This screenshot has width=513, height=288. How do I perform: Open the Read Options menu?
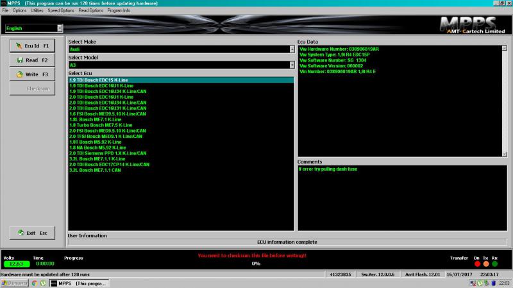click(x=90, y=10)
